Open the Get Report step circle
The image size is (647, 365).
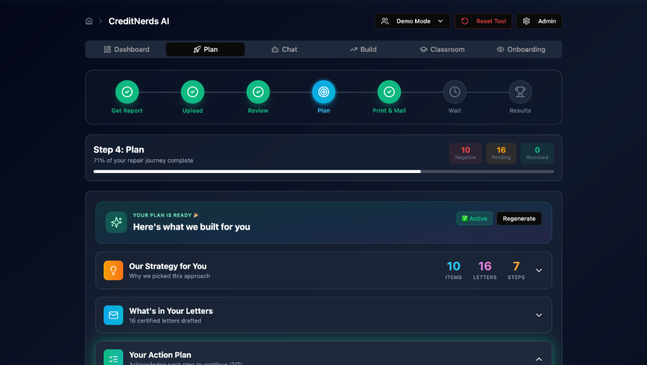(127, 92)
